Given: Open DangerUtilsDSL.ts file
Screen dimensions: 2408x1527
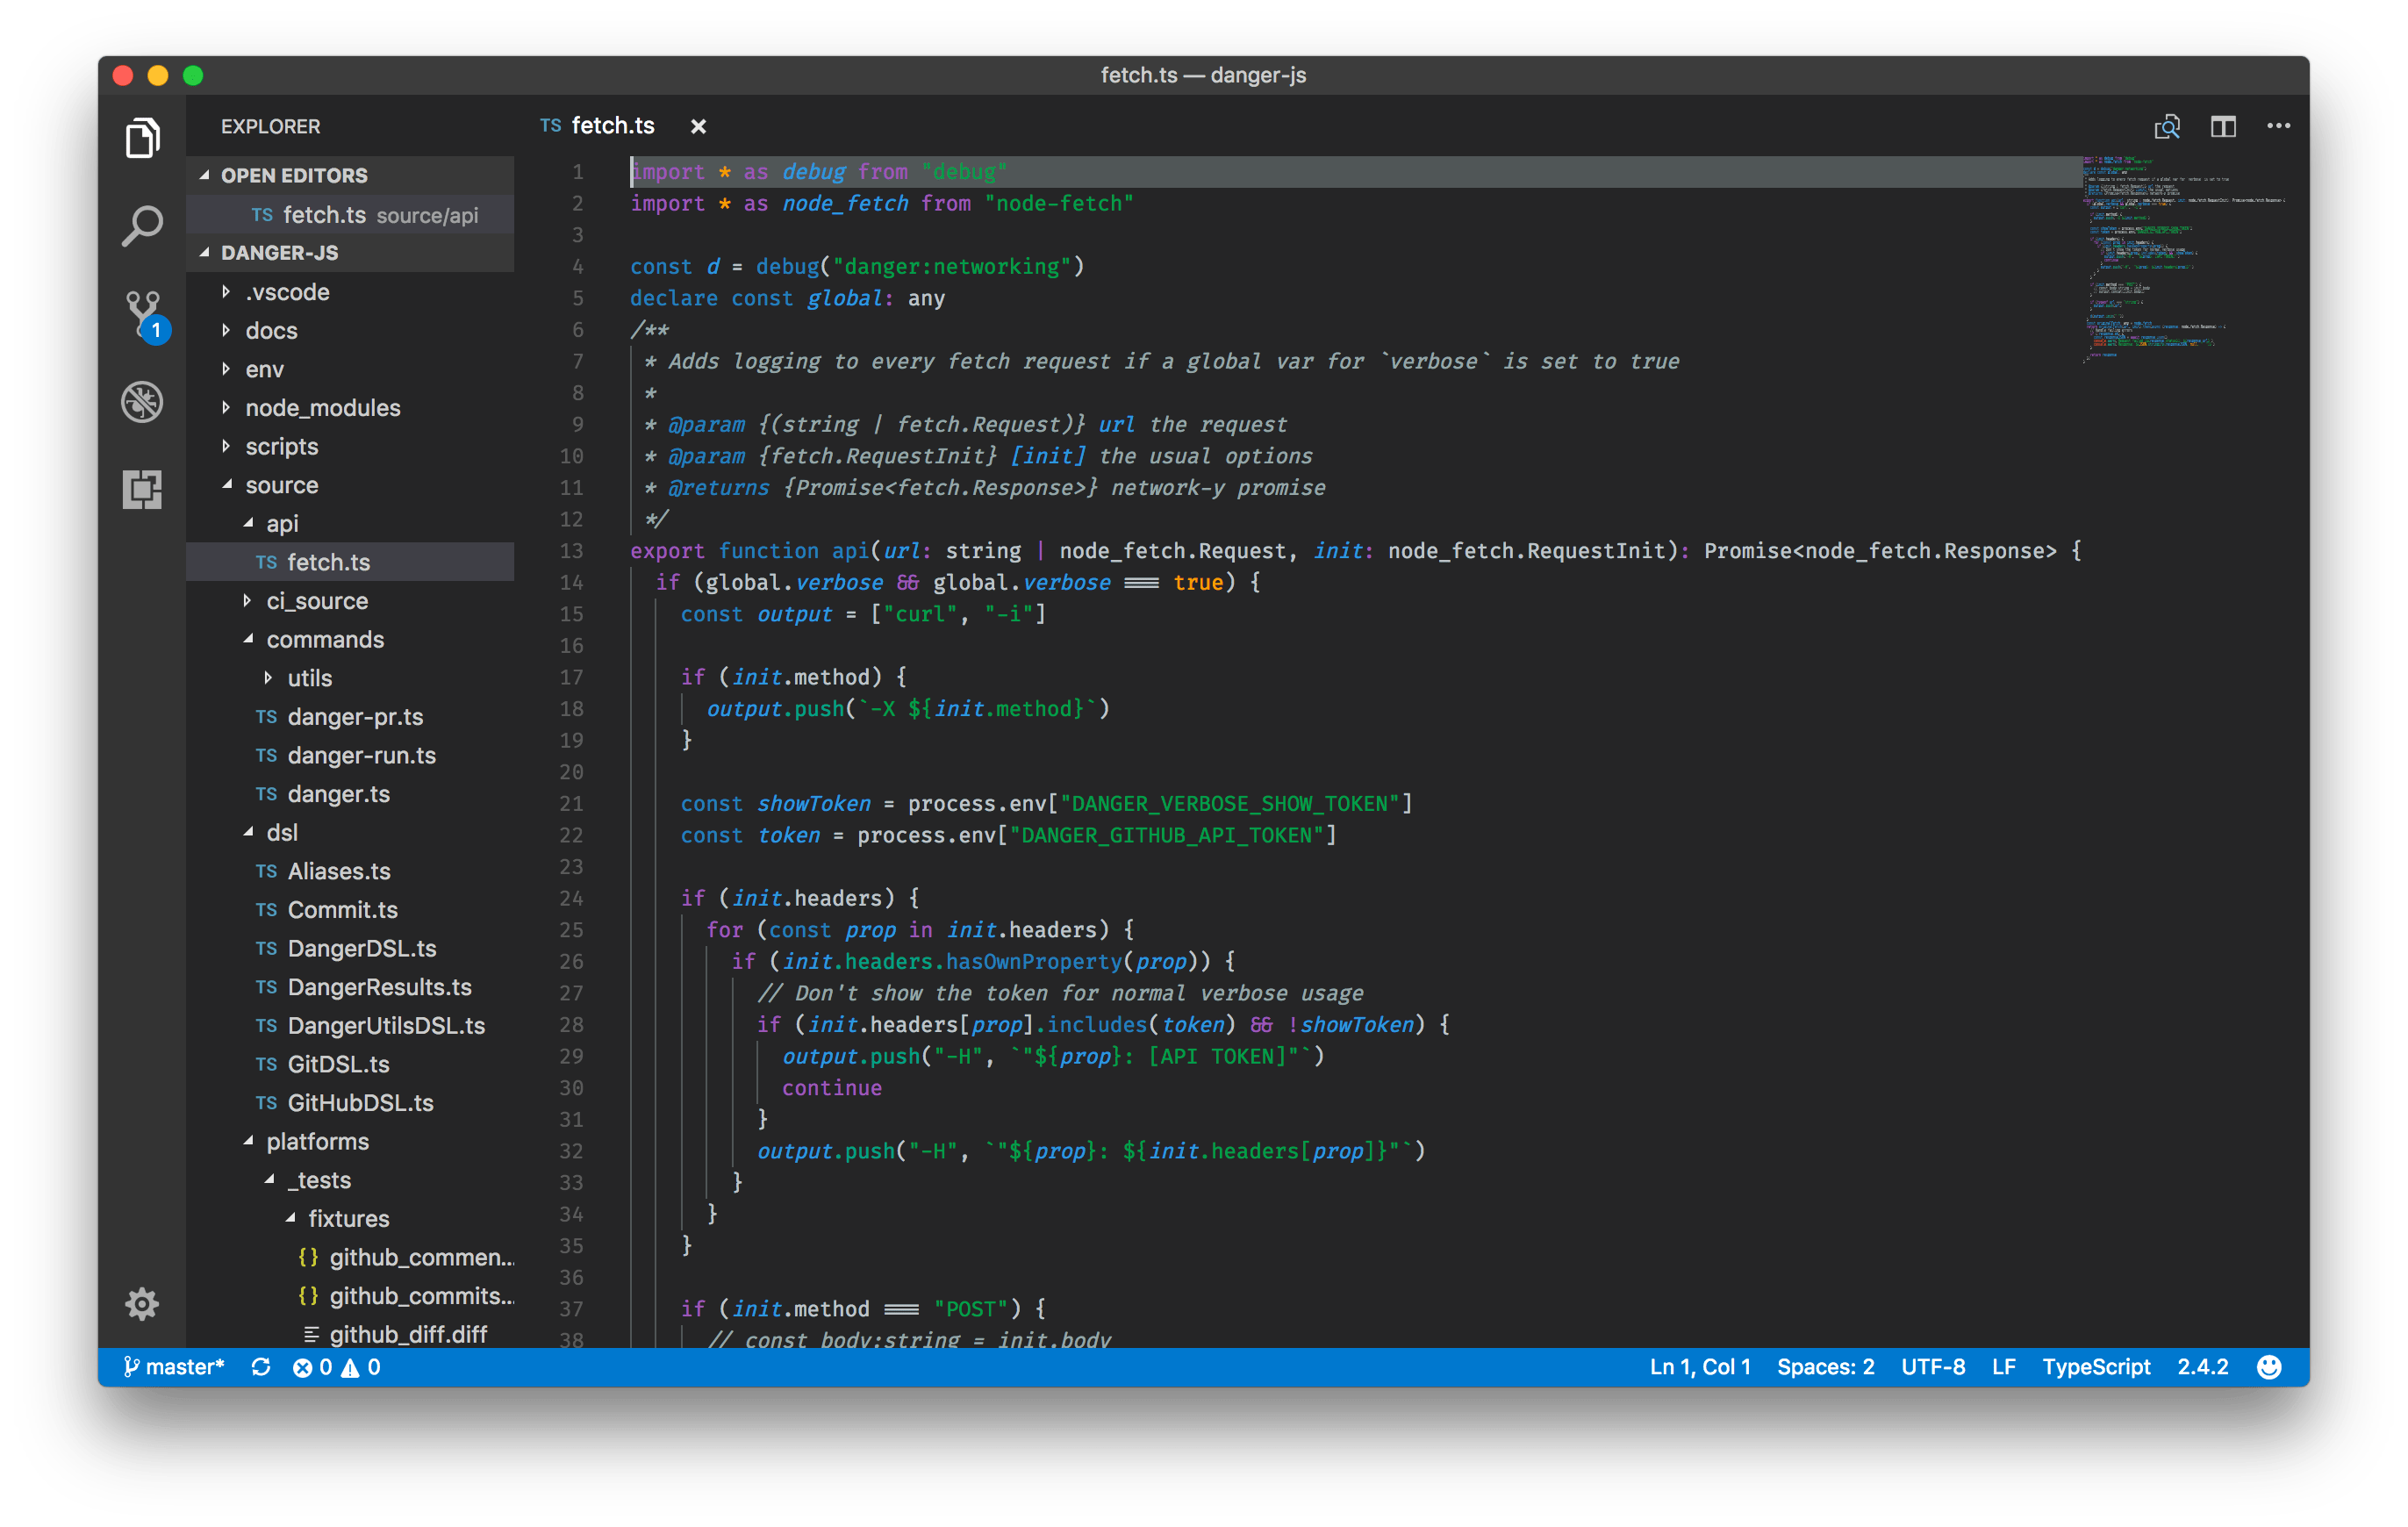Looking at the screenshot, I should click(x=350, y=1025).
